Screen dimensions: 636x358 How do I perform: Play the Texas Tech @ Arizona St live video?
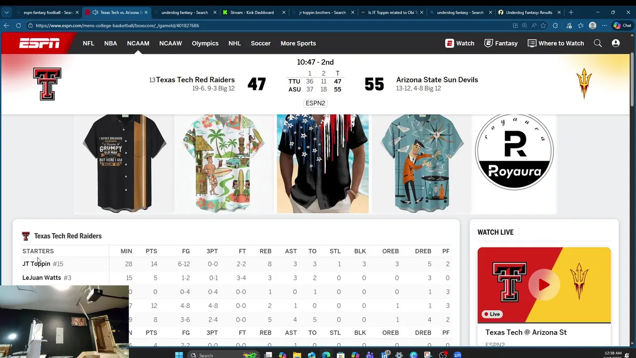(x=544, y=285)
